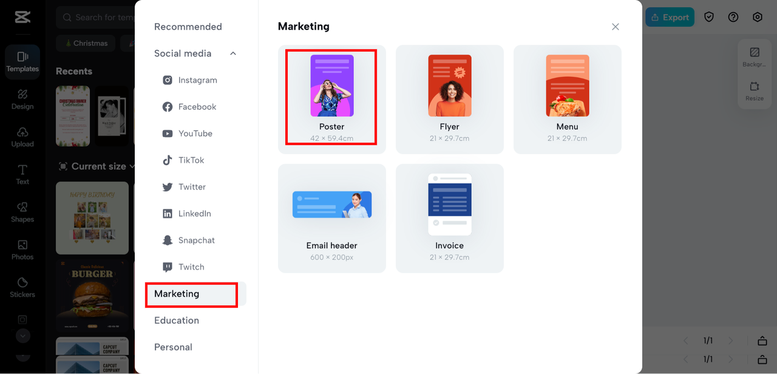The image size is (777, 374).
Task: Pick the Poster 42 × 59.4cm preset
Action: (x=331, y=98)
